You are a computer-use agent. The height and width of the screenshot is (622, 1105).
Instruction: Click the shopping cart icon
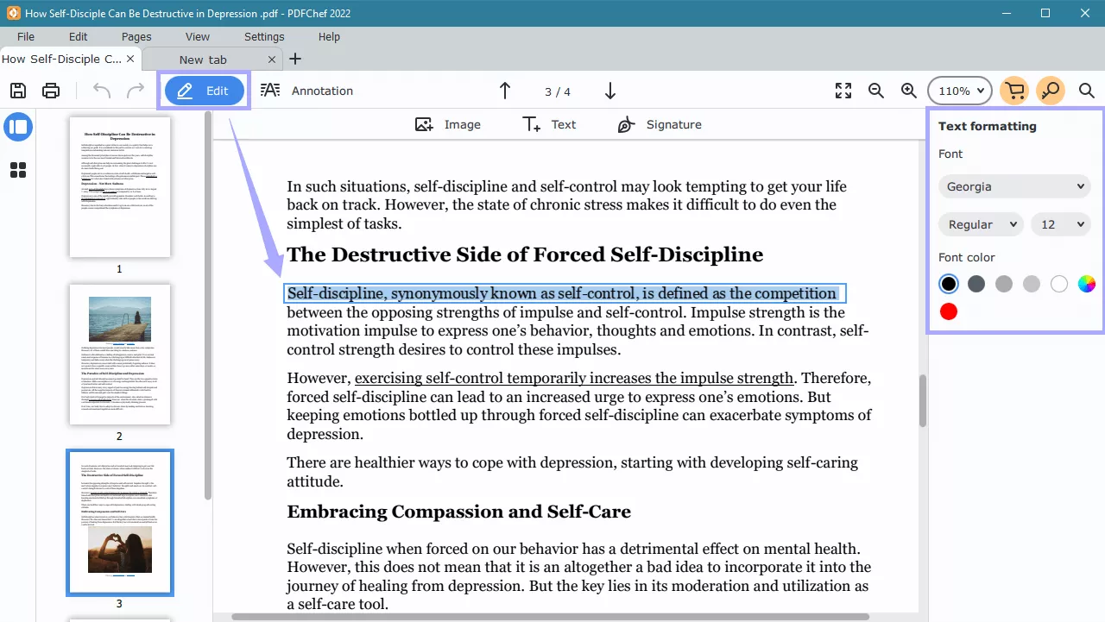(x=1014, y=90)
